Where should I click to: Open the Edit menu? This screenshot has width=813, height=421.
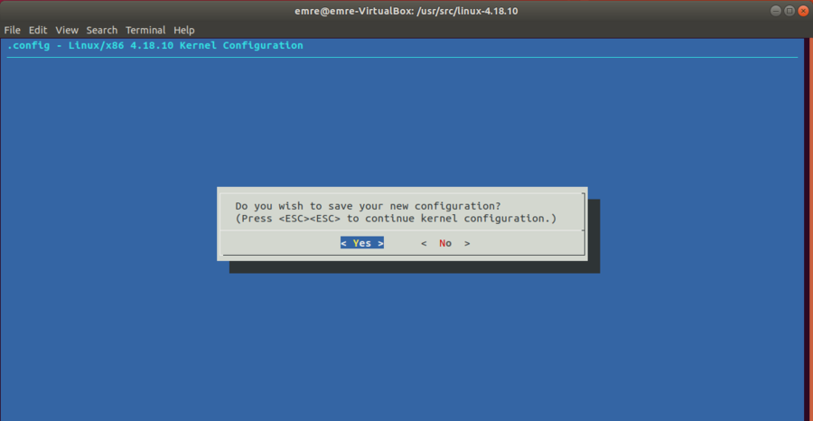click(38, 30)
